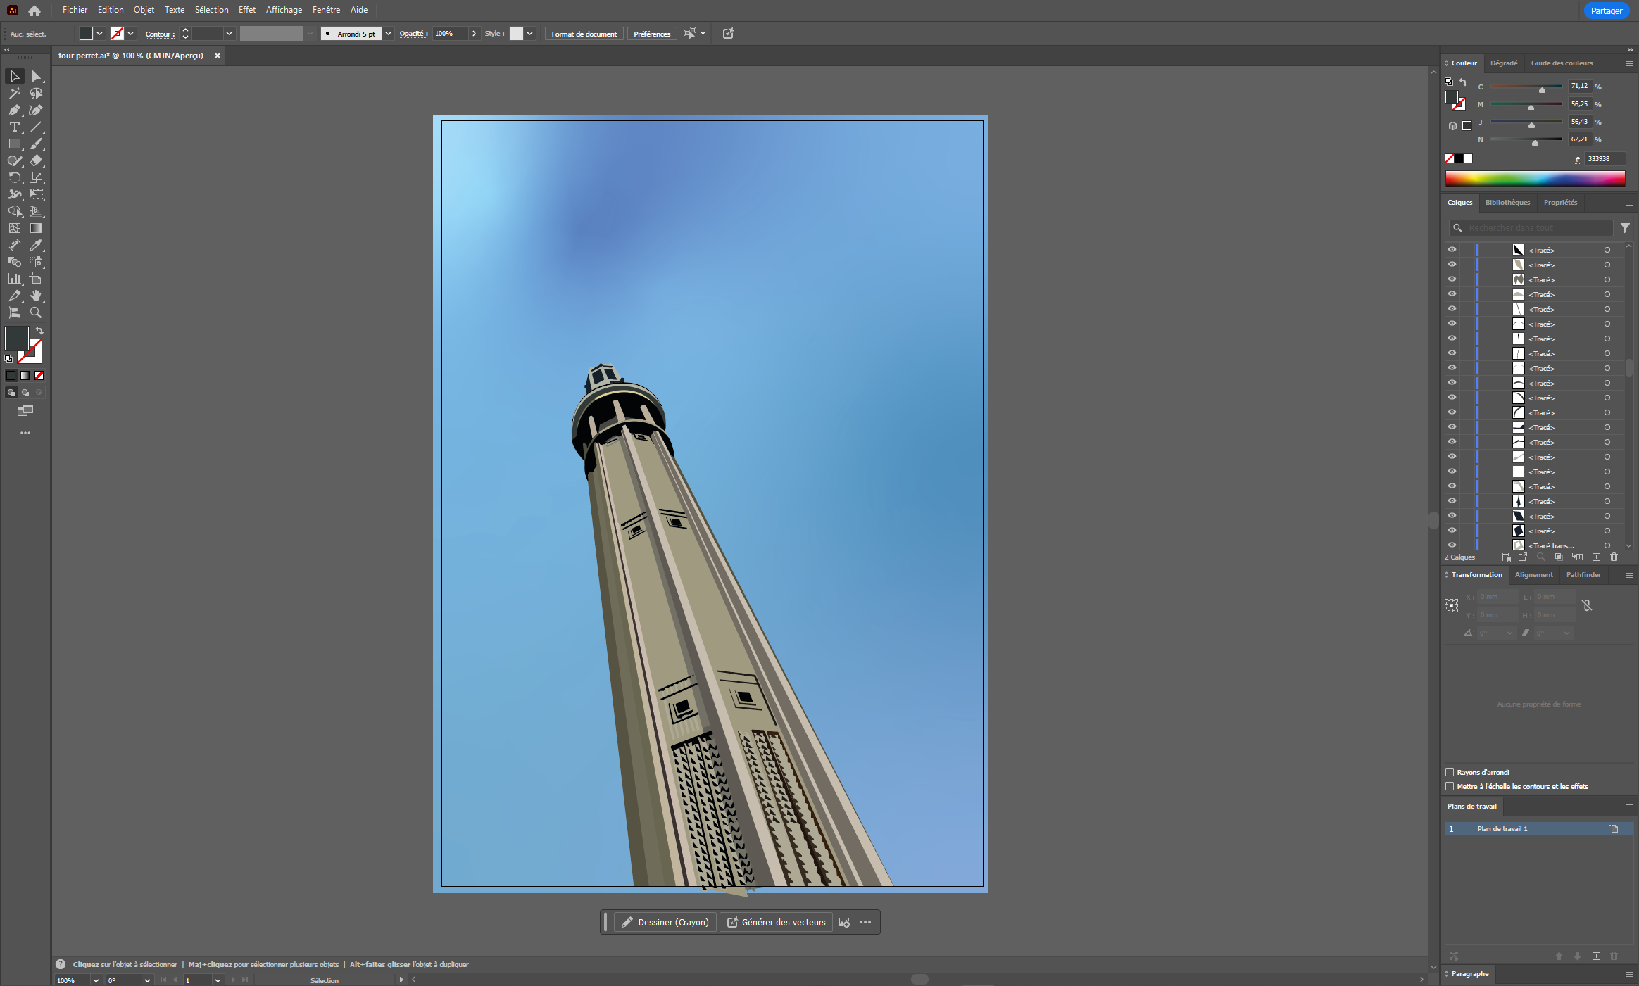Click the Générer des vecteurs button

tap(776, 923)
